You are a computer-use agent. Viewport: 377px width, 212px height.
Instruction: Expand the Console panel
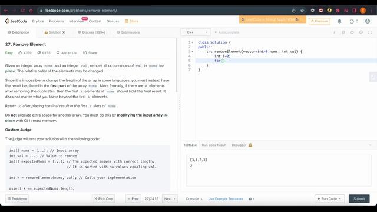194,199
